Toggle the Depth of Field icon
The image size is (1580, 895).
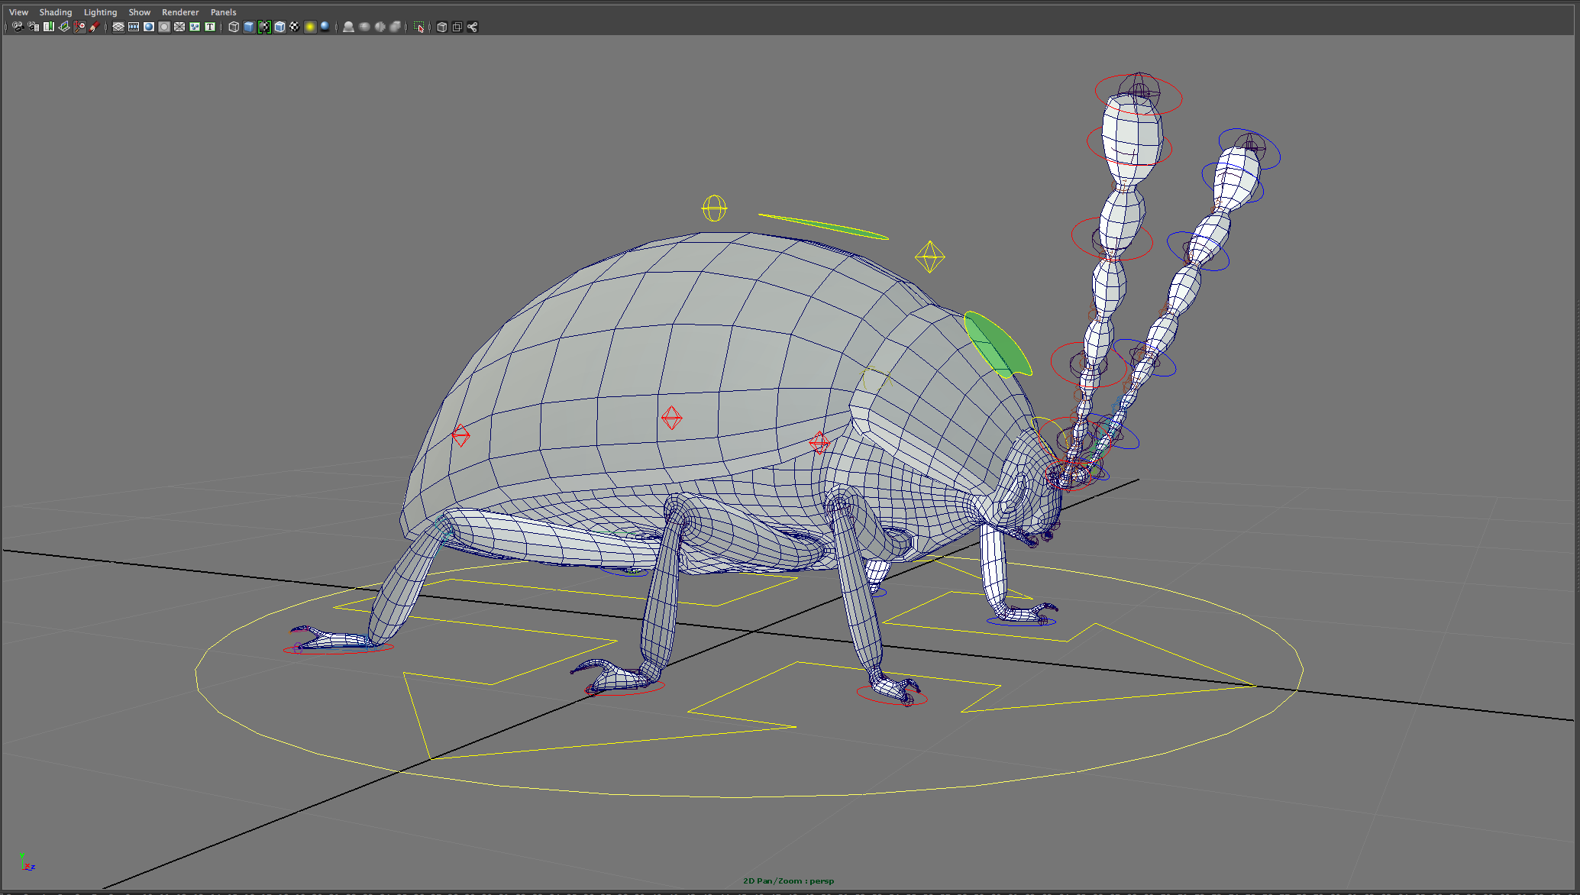(395, 27)
